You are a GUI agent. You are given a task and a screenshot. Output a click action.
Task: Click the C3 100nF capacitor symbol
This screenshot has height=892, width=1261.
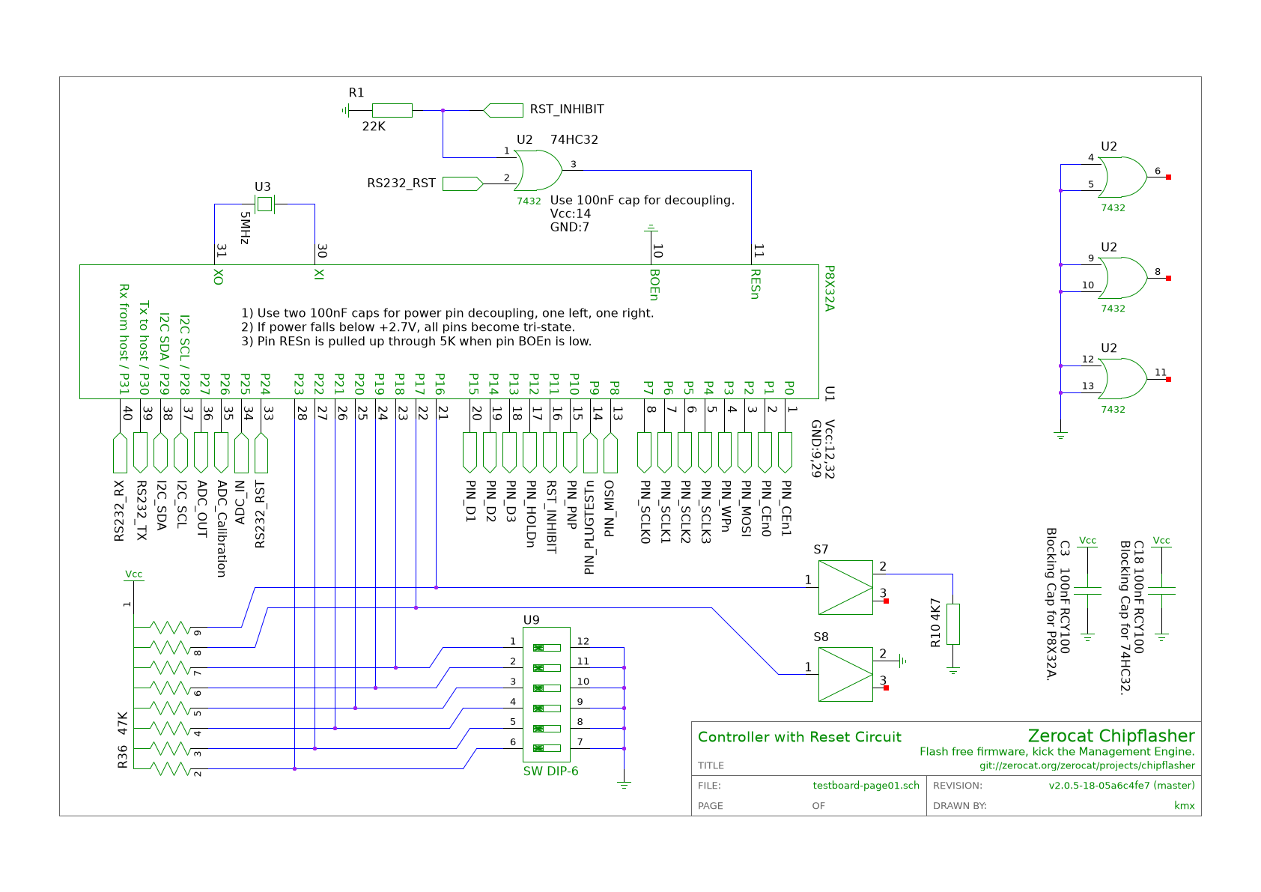point(1087,591)
